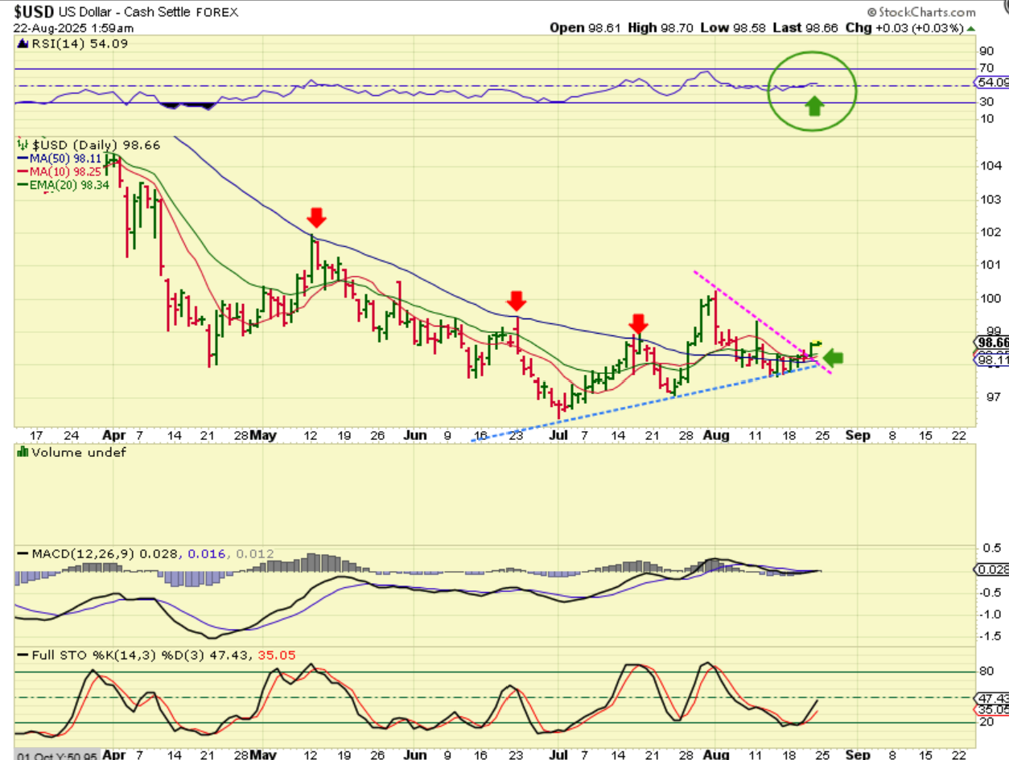The width and height of the screenshot is (1009, 760).
Task: Click the May label on the price chart date axis
Action: click(262, 435)
